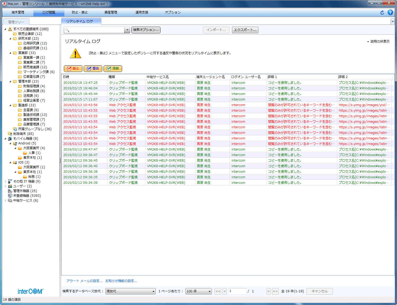Click the deleted terminals (削除端末) icon
The image size is (397, 305).
coord(10,134)
